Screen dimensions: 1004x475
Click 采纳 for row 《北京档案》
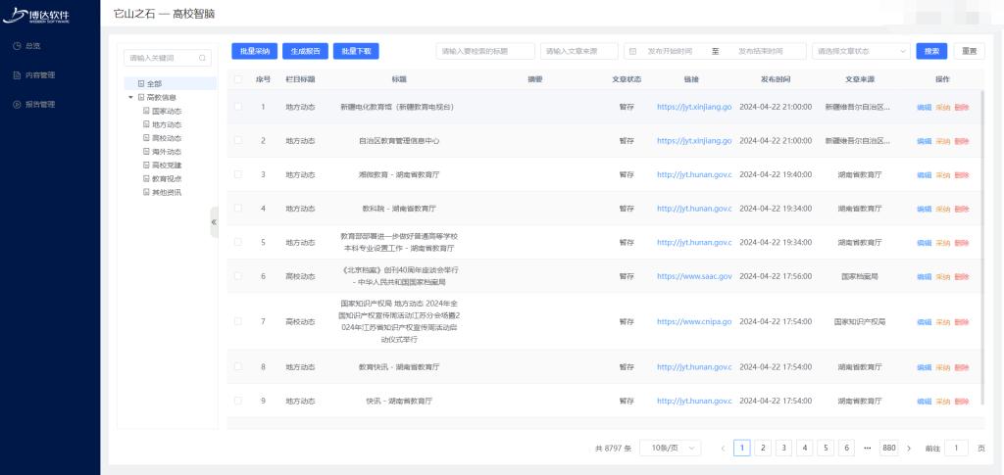pyautogui.click(x=942, y=277)
